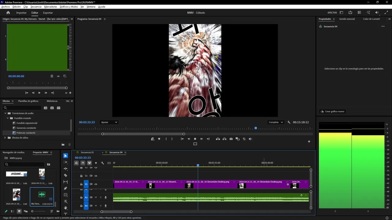Toggle A3 track targeting
392x220 pixels.
tap(86, 197)
